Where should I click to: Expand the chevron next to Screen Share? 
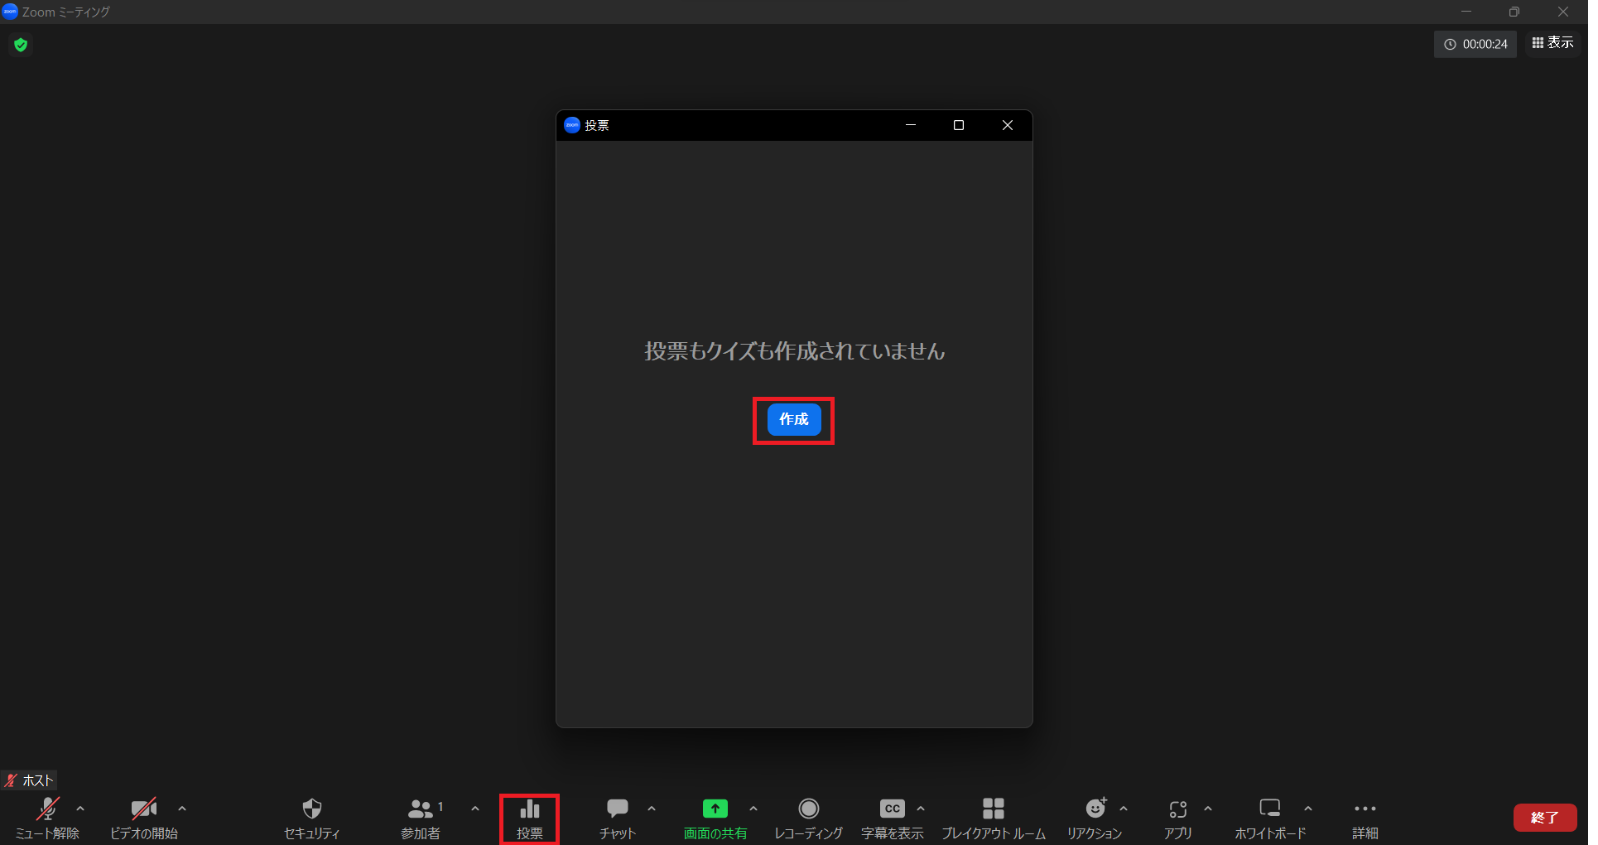pos(753,809)
